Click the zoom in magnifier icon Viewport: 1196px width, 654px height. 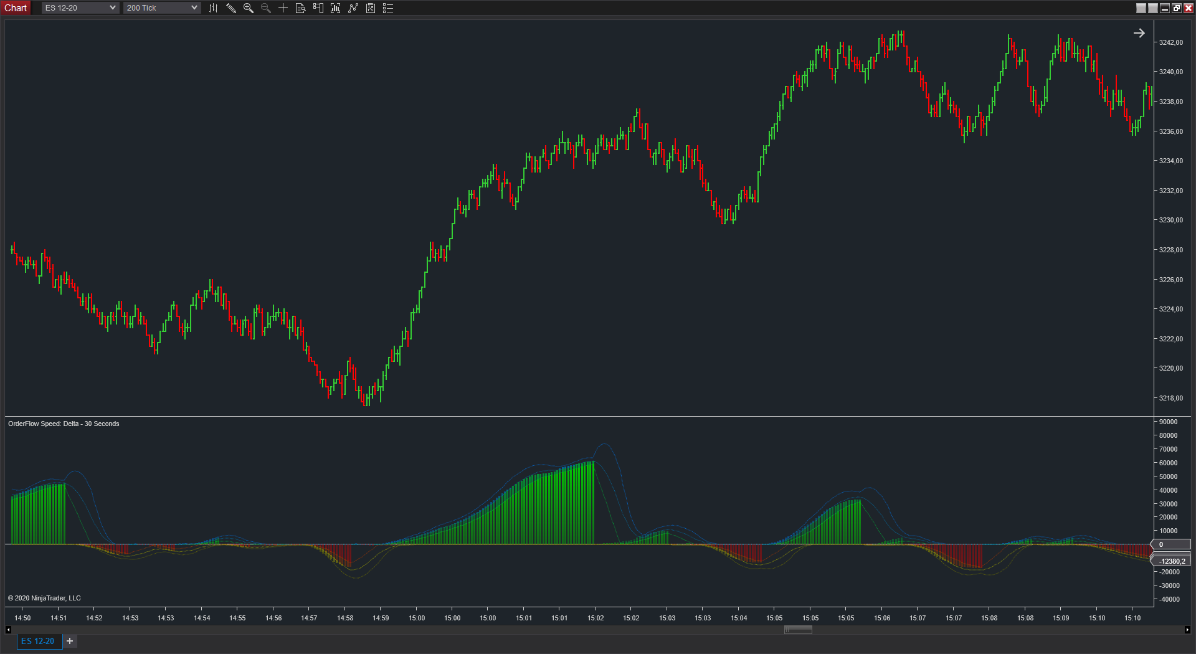point(249,8)
